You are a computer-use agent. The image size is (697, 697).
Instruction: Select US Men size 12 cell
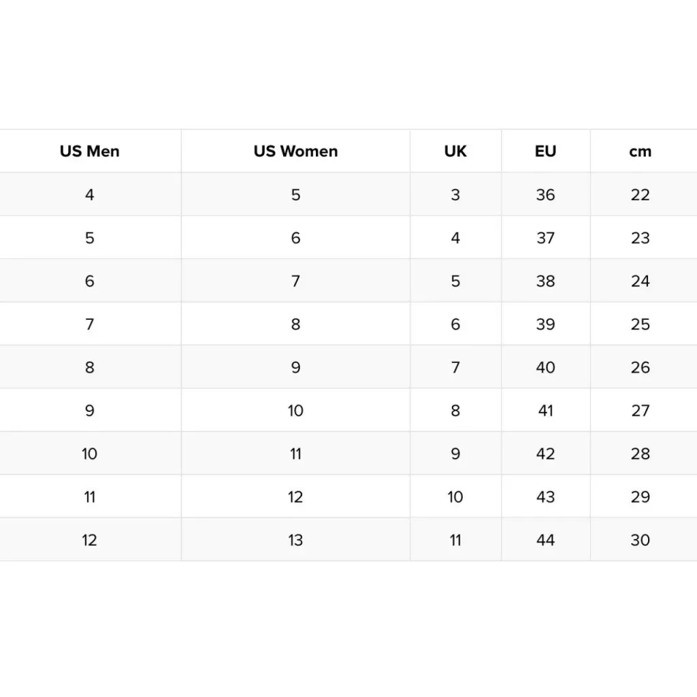[90, 540]
